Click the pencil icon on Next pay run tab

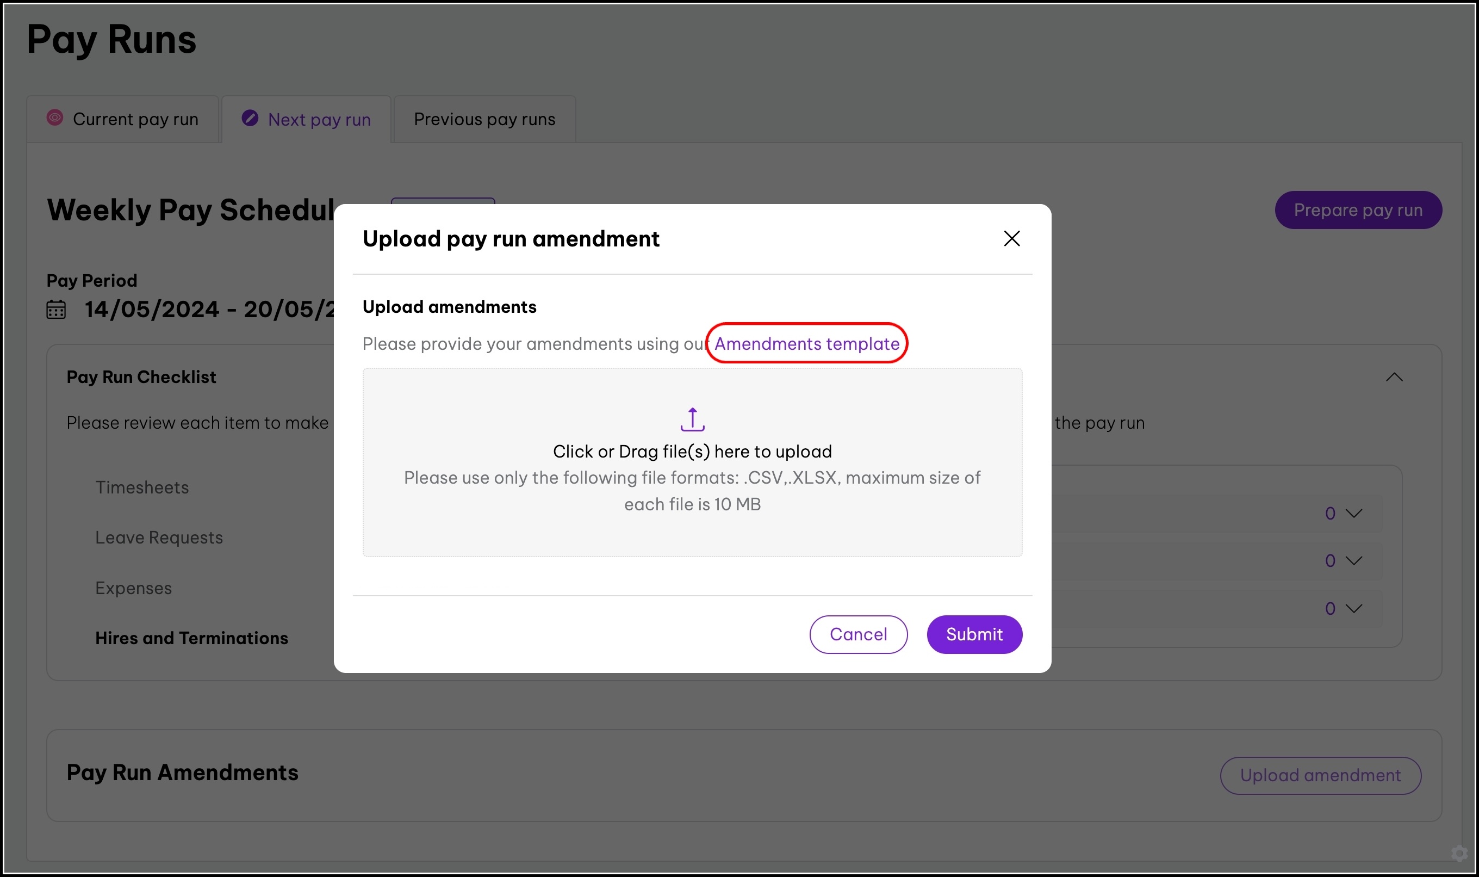tap(250, 118)
